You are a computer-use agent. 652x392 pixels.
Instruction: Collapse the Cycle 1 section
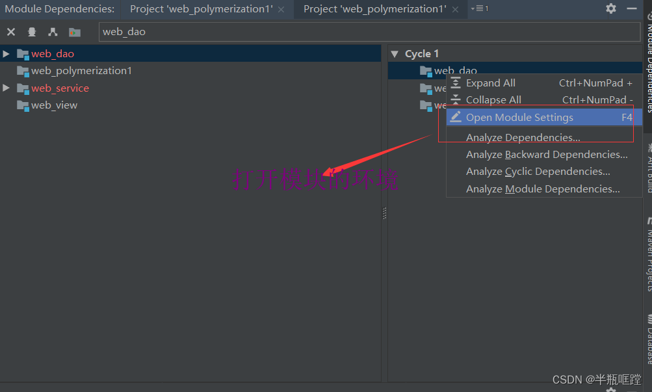click(395, 53)
